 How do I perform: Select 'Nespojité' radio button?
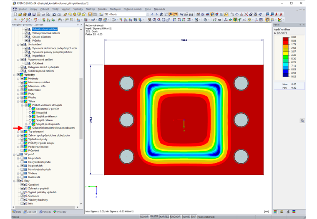[30, 113]
